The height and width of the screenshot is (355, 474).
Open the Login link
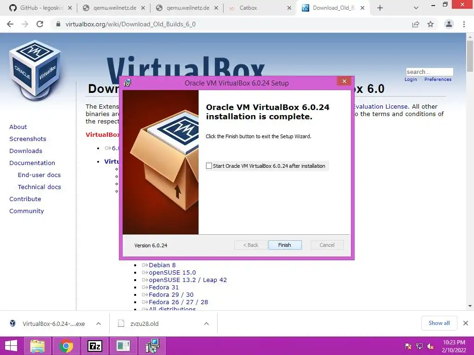click(411, 80)
